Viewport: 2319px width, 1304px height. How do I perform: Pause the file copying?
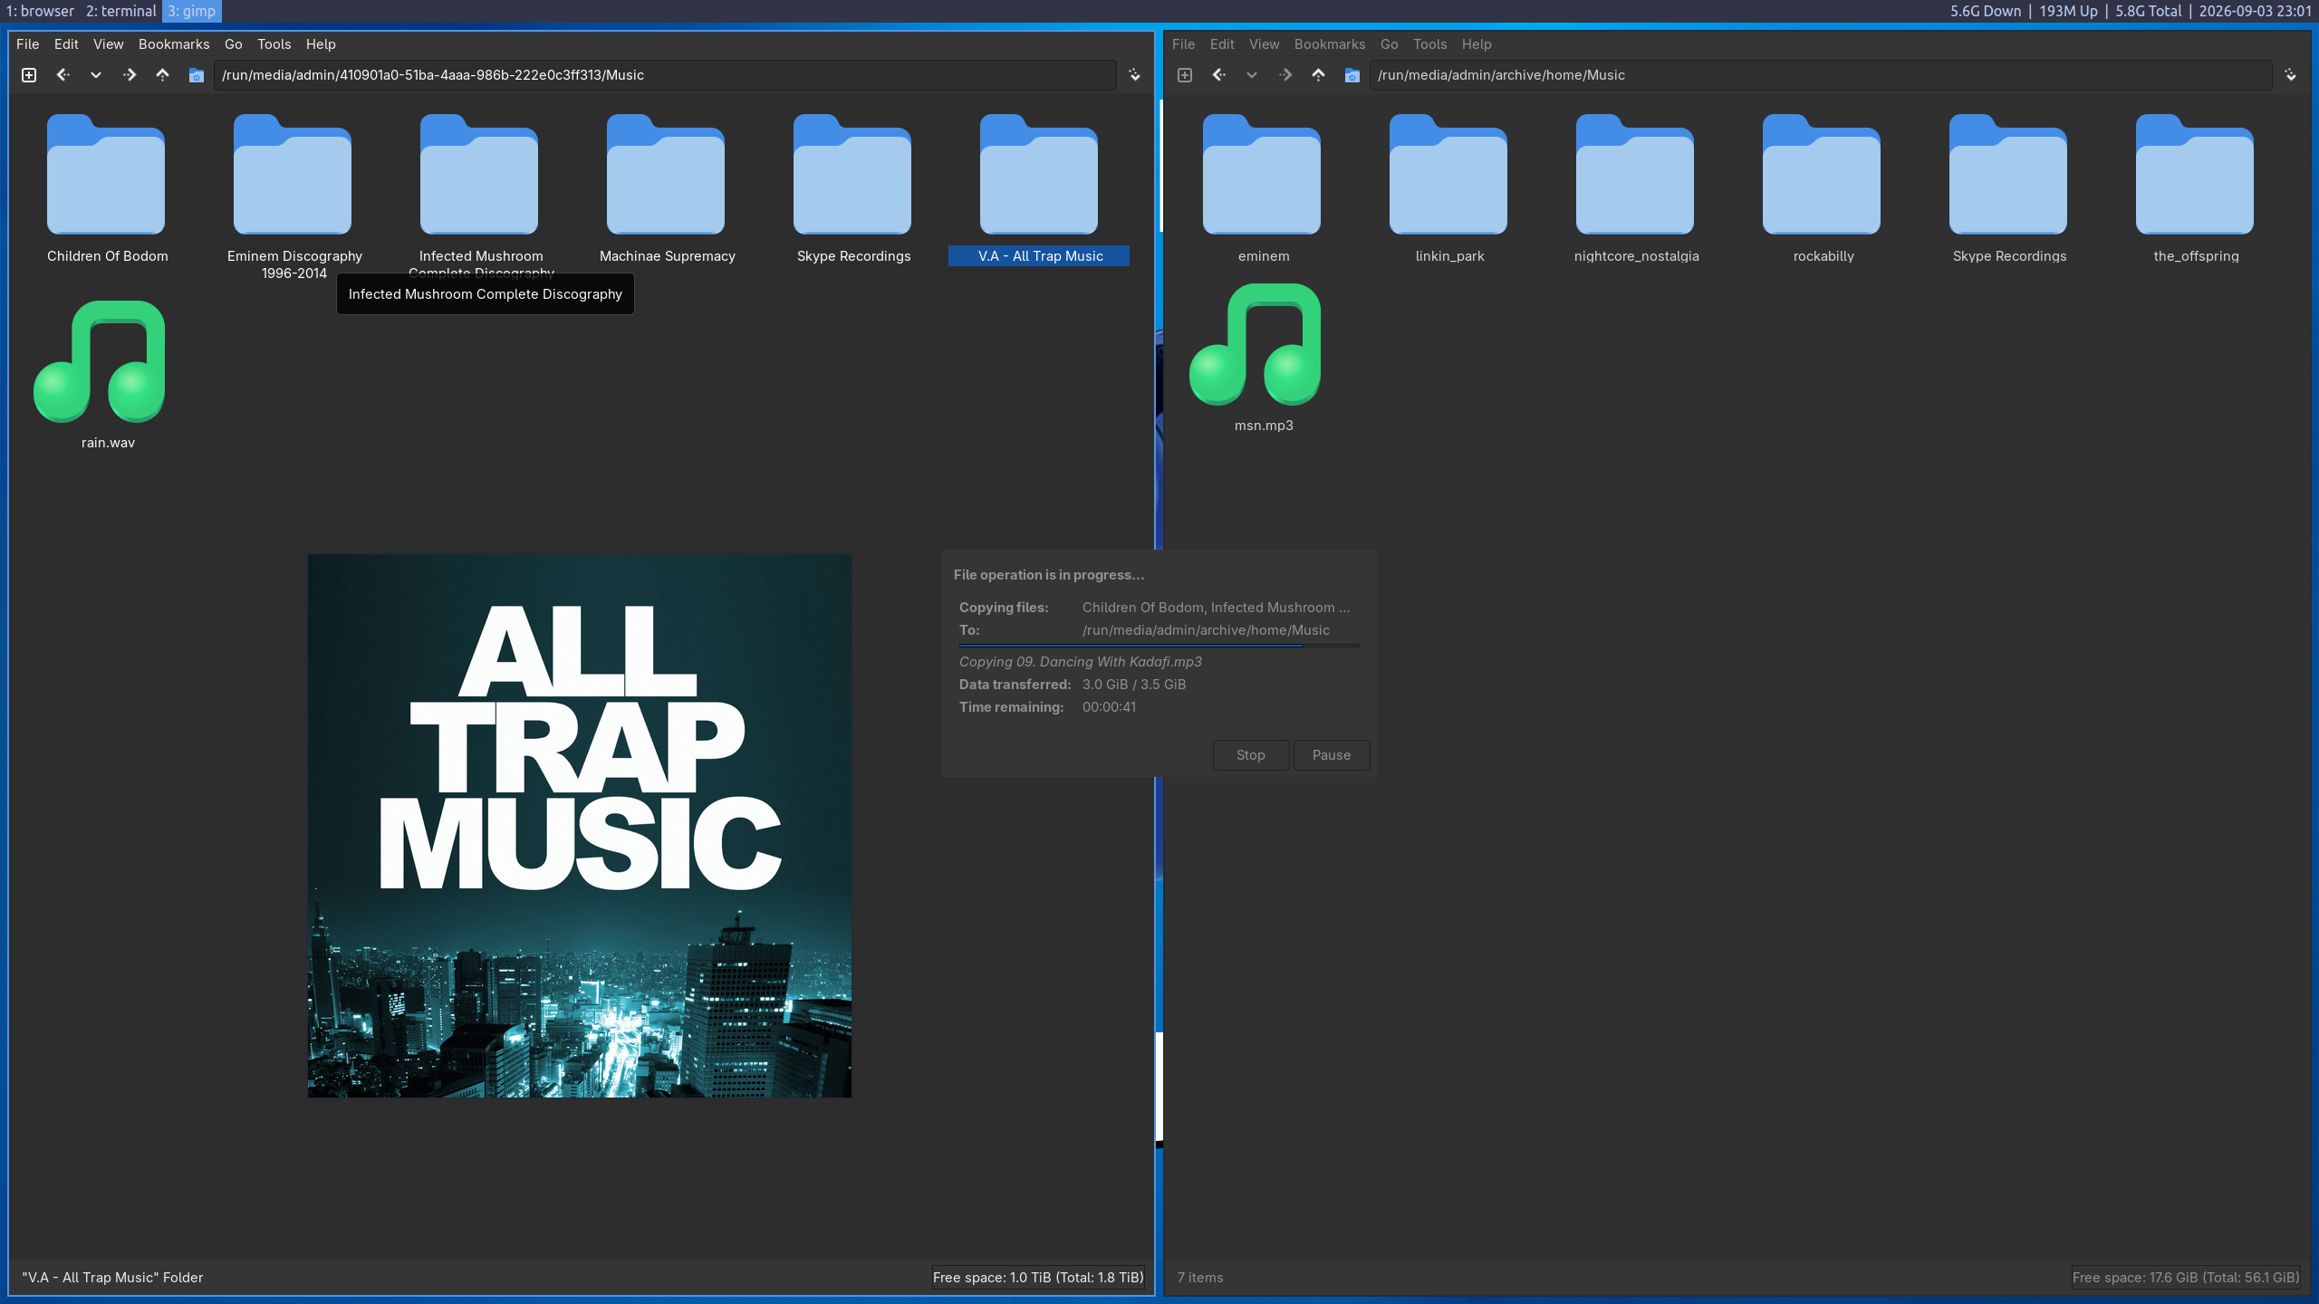(1331, 755)
